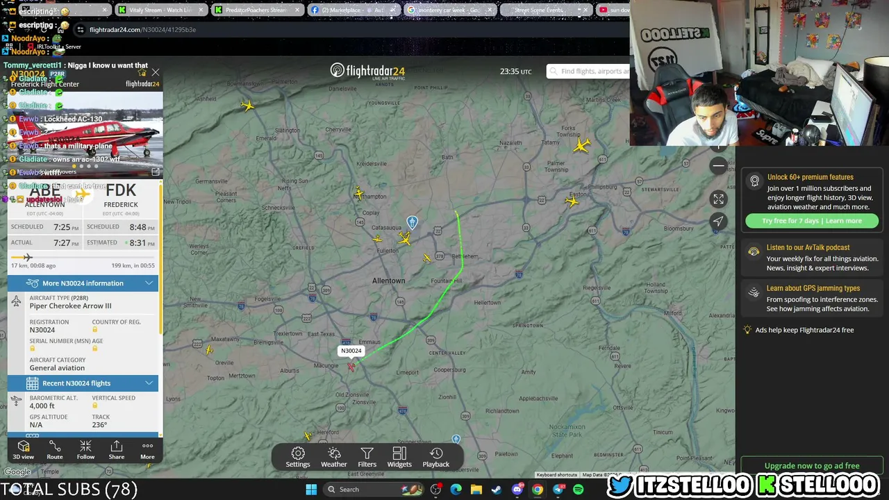Select the N30024 aircraft on the map
Image resolution: width=889 pixels, height=500 pixels.
[x=351, y=366]
